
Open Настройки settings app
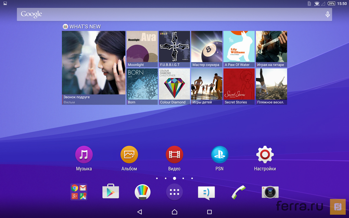pos(265,155)
